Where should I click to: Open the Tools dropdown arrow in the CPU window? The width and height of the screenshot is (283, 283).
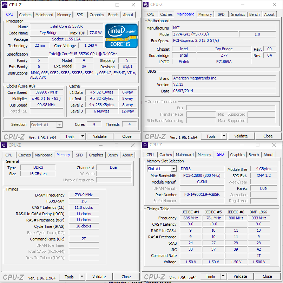click(83, 136)
